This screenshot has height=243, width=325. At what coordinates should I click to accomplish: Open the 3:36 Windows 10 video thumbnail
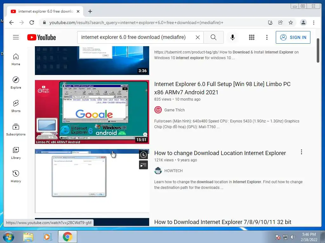(92, 60)
